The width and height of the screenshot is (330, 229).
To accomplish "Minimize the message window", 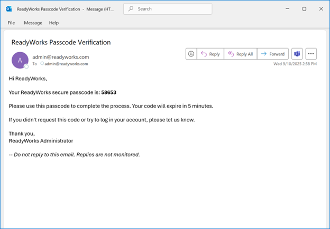I will click(x=288, y=9).
